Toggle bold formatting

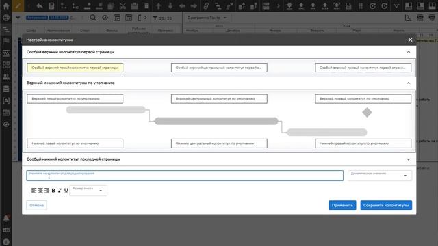(53, 191)
